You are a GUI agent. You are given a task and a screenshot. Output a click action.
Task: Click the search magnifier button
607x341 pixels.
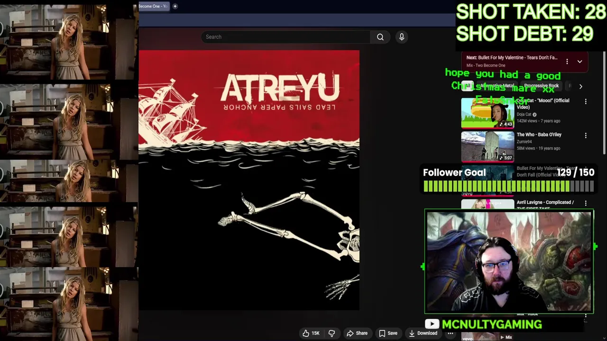(x=380, y=37)
